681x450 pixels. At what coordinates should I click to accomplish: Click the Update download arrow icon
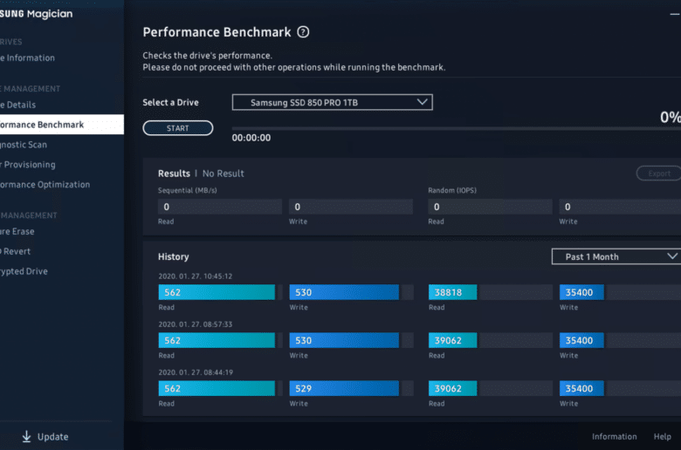click(26, 437)
